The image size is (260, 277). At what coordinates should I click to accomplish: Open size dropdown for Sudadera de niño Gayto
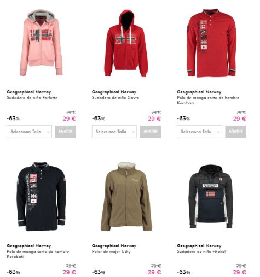pos(114,132)
